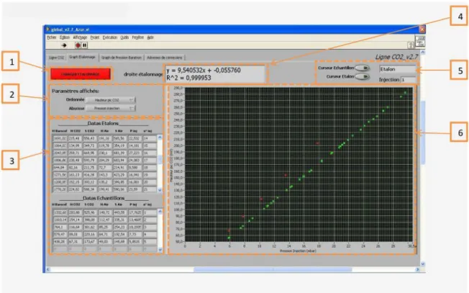Click n° inj cell 17 in Datas Etalons
This screenshot has height=293, width=469.
pyautogui.click(x=150, y=161)
